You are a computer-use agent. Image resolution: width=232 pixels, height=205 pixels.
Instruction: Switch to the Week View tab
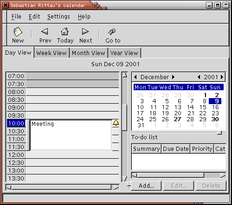point(52,53)
